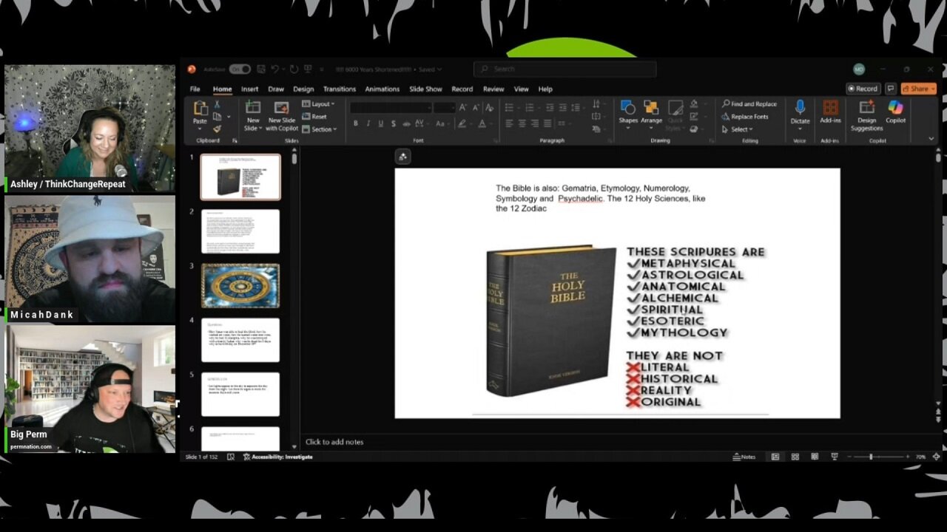The image size is (947, 532).
Task: Expand the Select dropdown in Editing group
Action: pyautogui.click(x=738, y=129)
